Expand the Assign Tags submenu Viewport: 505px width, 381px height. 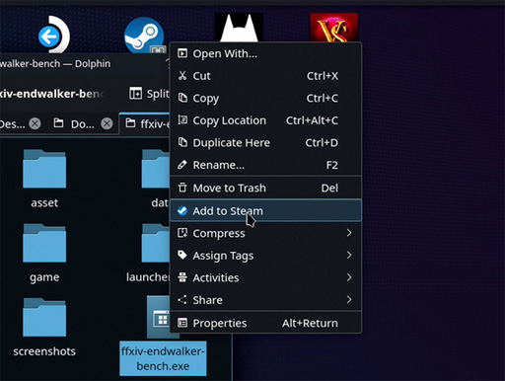265,256
